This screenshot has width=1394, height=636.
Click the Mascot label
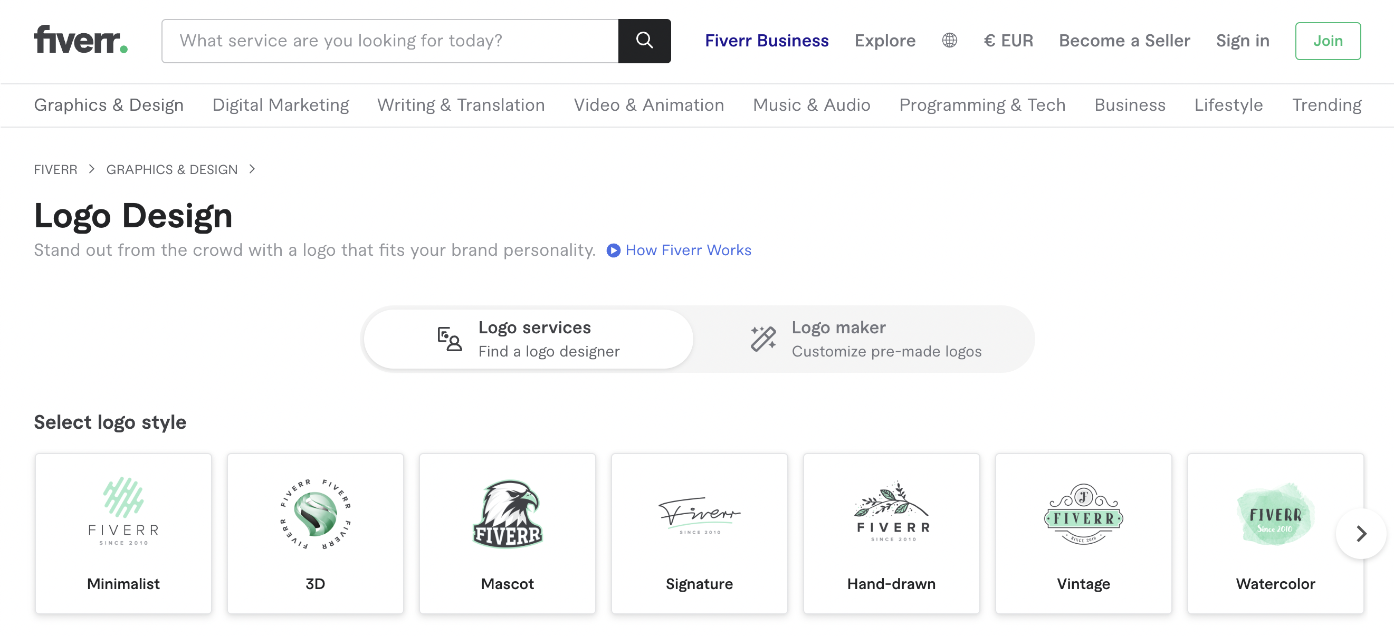point(508,584)
